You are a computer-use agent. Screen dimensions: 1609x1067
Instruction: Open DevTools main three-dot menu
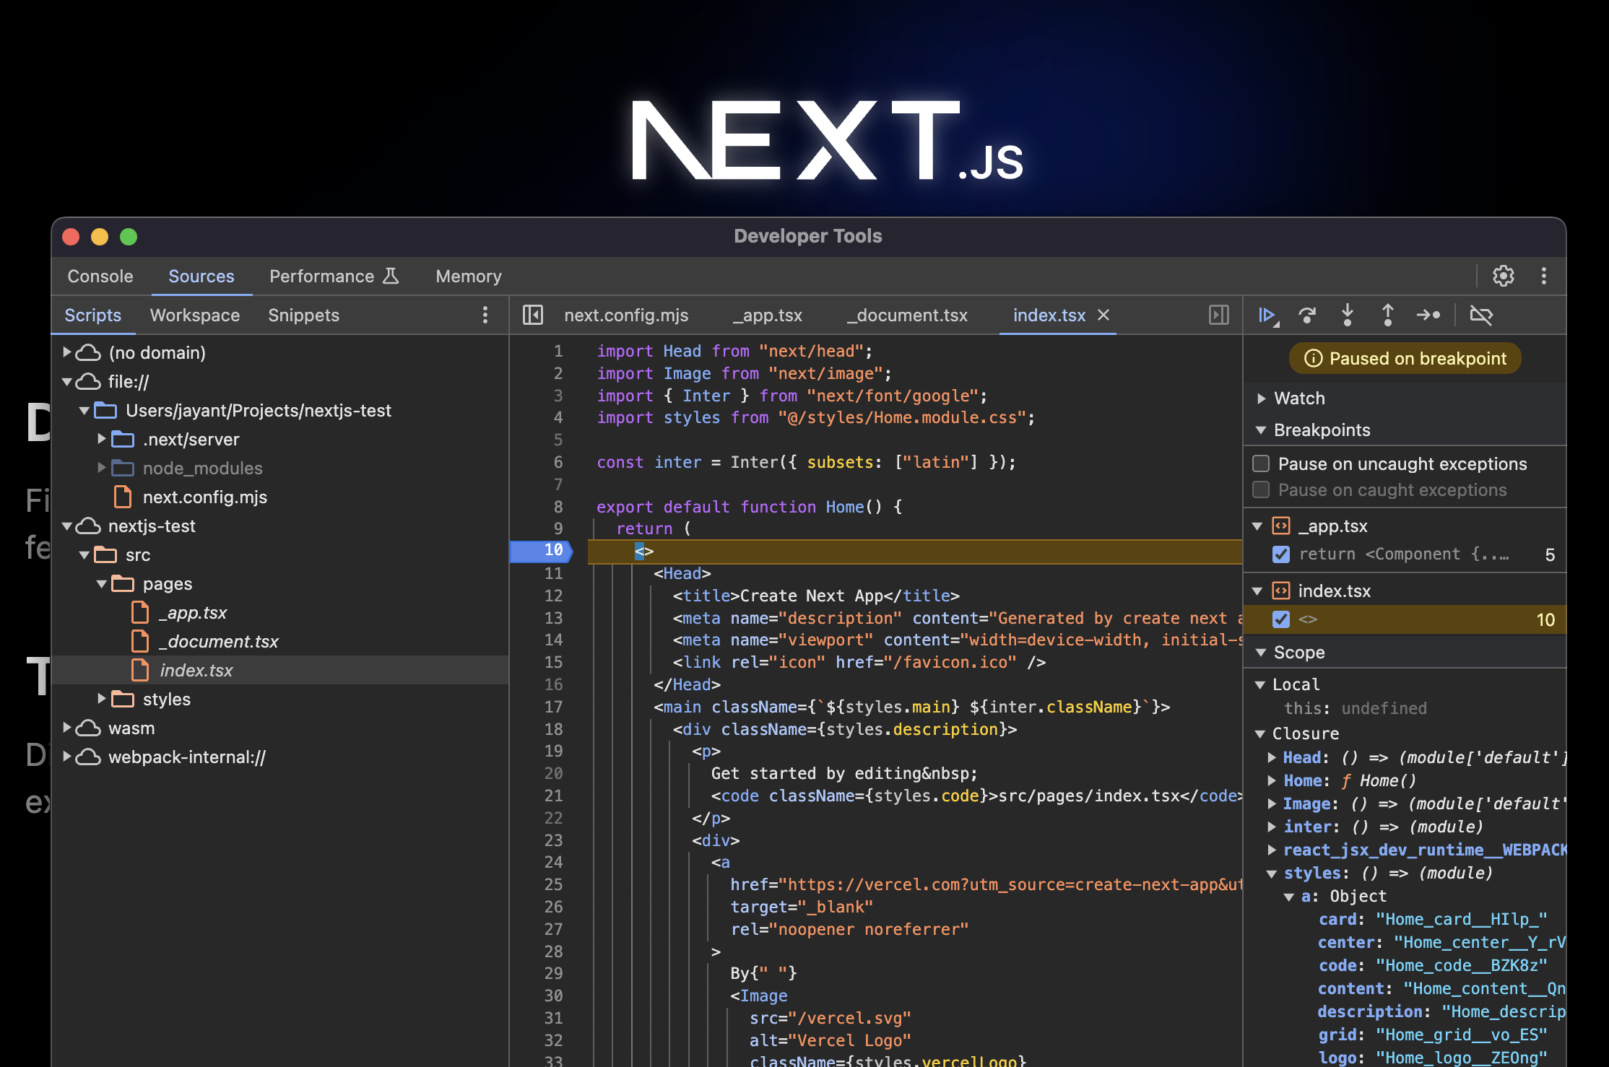[1544, 276]
